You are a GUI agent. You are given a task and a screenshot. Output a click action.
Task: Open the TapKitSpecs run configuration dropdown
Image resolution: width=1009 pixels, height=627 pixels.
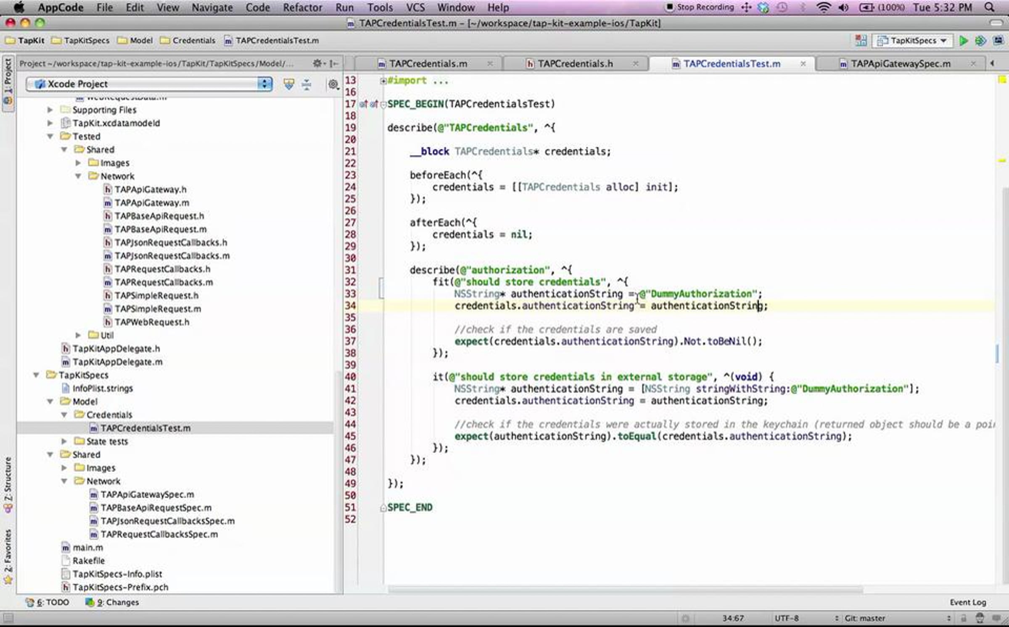click(x=913, y=41)
